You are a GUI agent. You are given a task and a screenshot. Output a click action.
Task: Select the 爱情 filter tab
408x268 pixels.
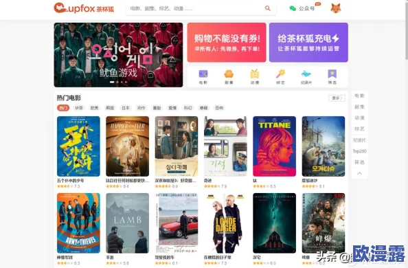[172, 108]
